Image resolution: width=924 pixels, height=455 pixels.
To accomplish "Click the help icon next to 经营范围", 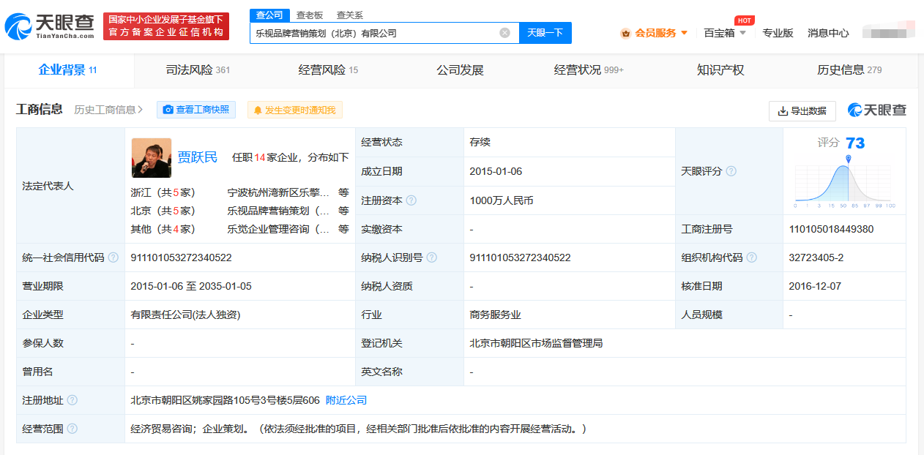I will [72, 429].
